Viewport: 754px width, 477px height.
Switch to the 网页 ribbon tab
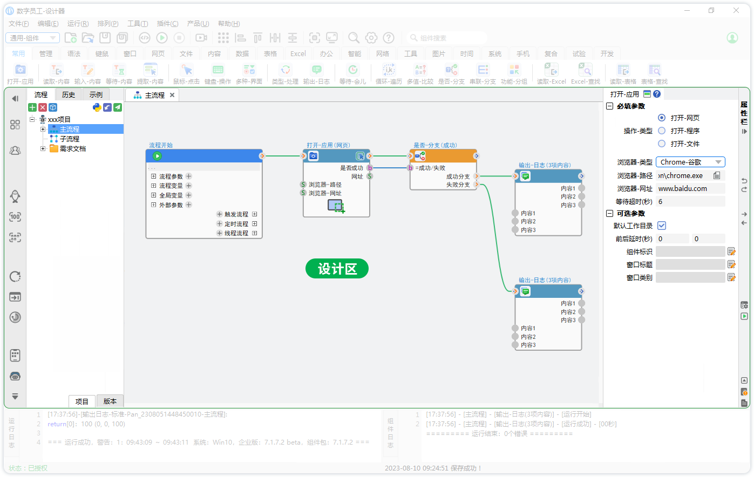158,53
